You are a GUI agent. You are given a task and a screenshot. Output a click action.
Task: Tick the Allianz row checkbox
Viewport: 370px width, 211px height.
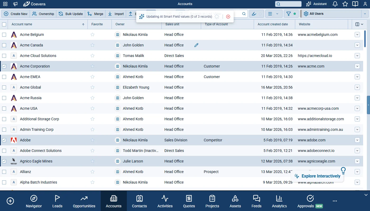(4, 172)
